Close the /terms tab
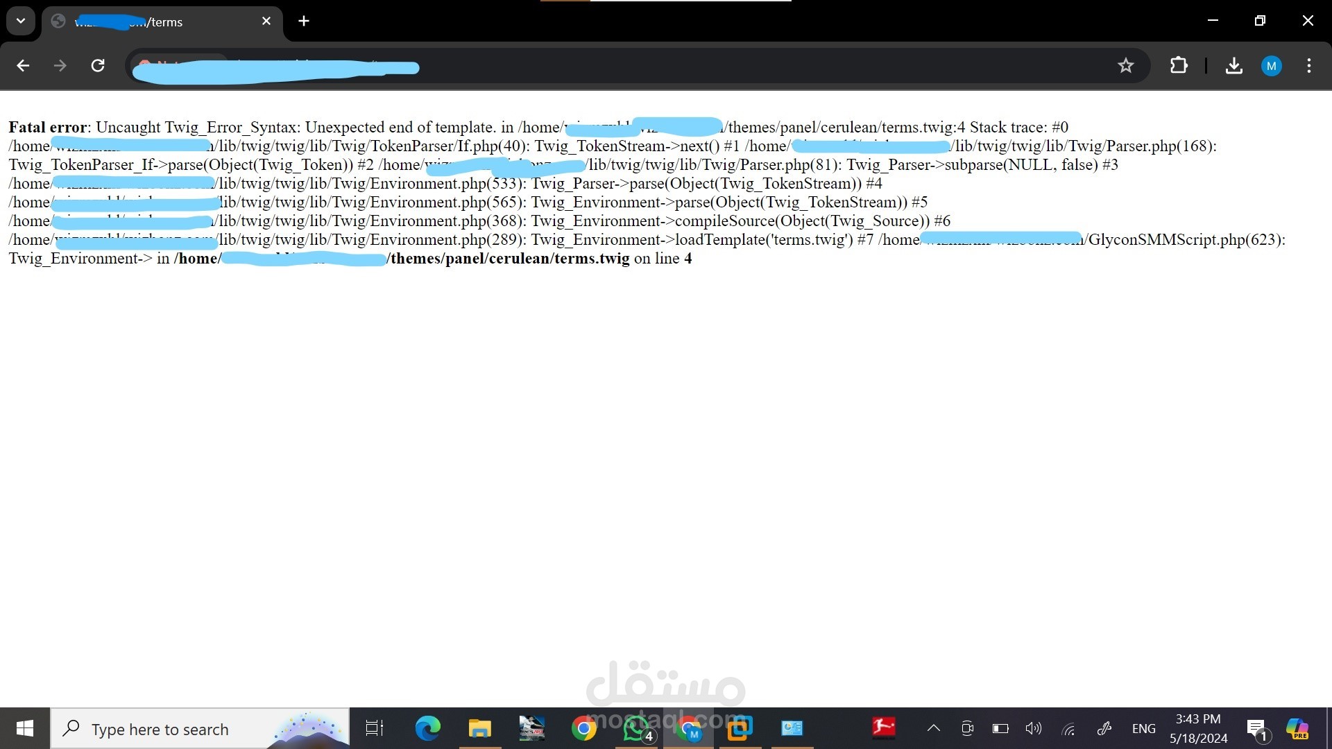The width and height of the screenshot is (1332, 749). point(266,21)
